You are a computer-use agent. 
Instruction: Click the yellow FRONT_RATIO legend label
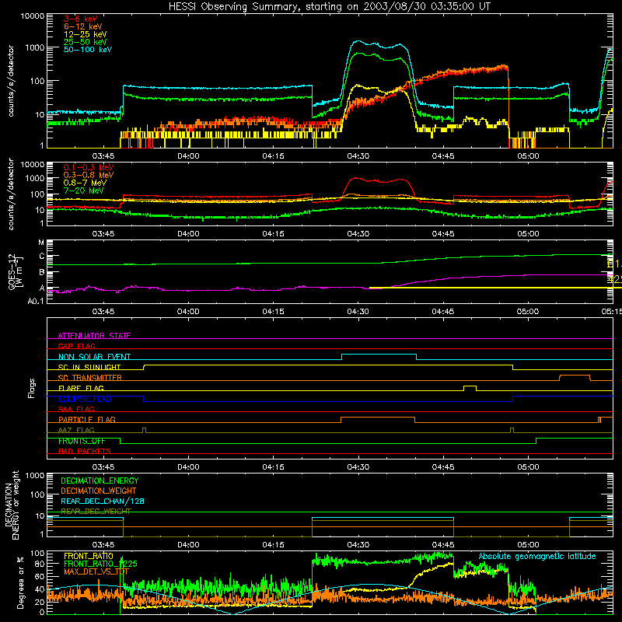(x=89, y=556)
